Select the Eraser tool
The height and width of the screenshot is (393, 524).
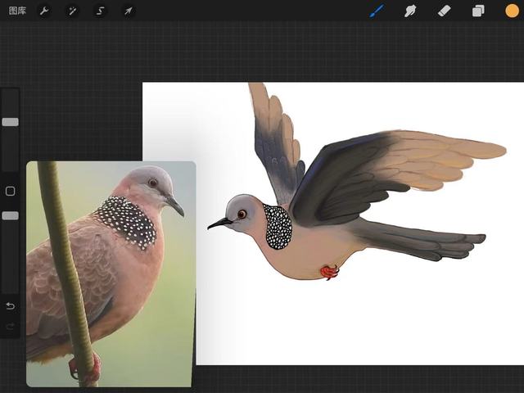pos(444,11)
